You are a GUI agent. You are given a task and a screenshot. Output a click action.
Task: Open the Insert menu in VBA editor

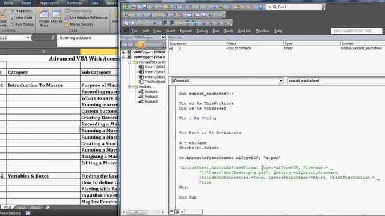170,31
